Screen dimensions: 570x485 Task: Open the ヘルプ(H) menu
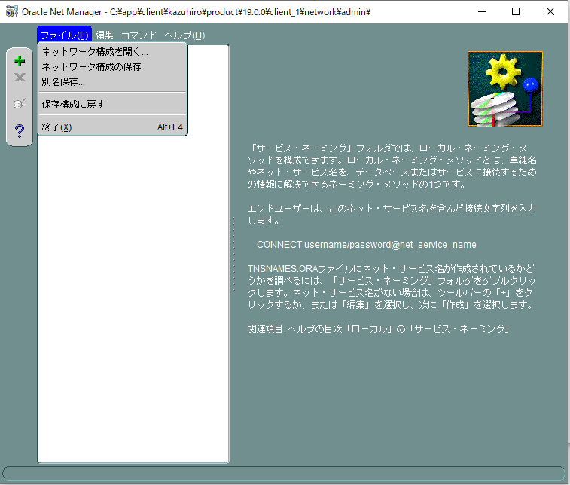tap(184, 35)
